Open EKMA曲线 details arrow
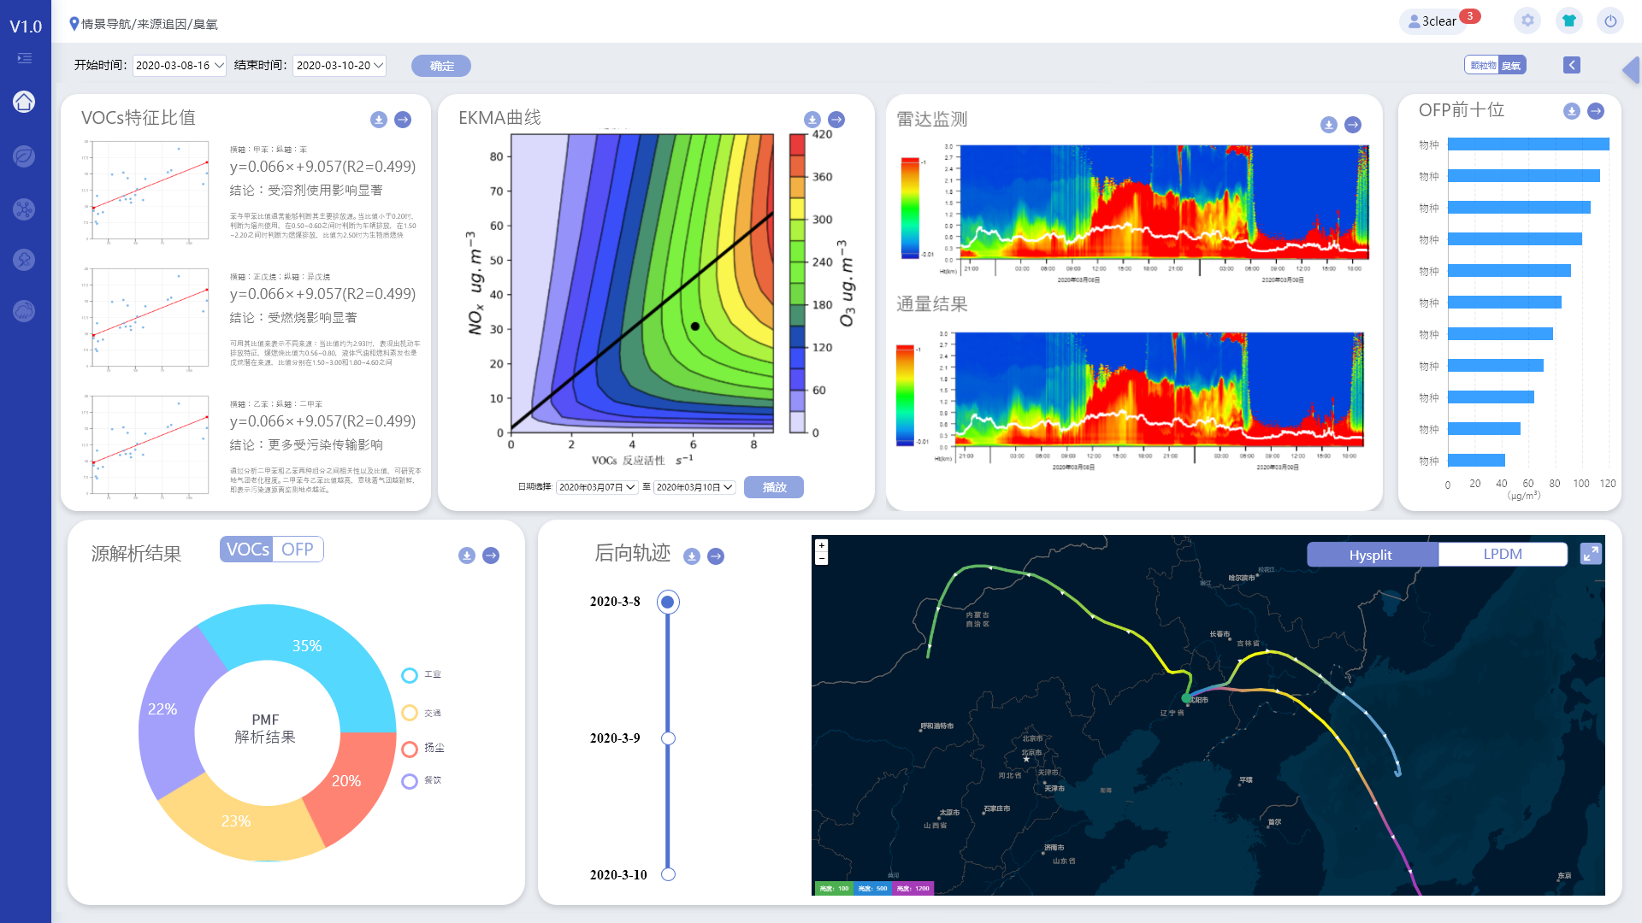Screen dimensions: 1642x923 pos(836,120)
